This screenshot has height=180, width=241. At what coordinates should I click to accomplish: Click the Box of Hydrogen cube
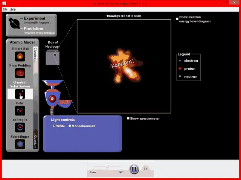52,57
